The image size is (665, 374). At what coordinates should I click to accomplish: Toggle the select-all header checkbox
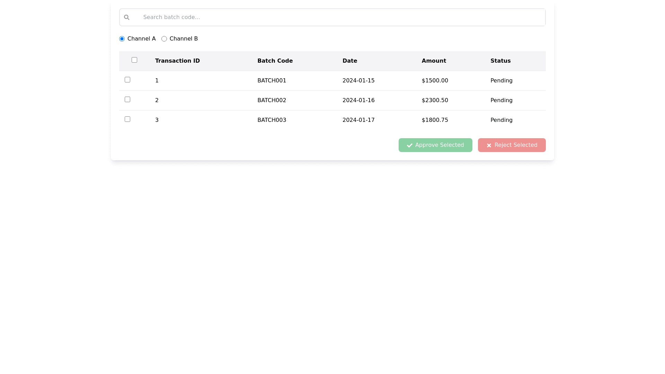pyautogui.click(x=134, y=60)
